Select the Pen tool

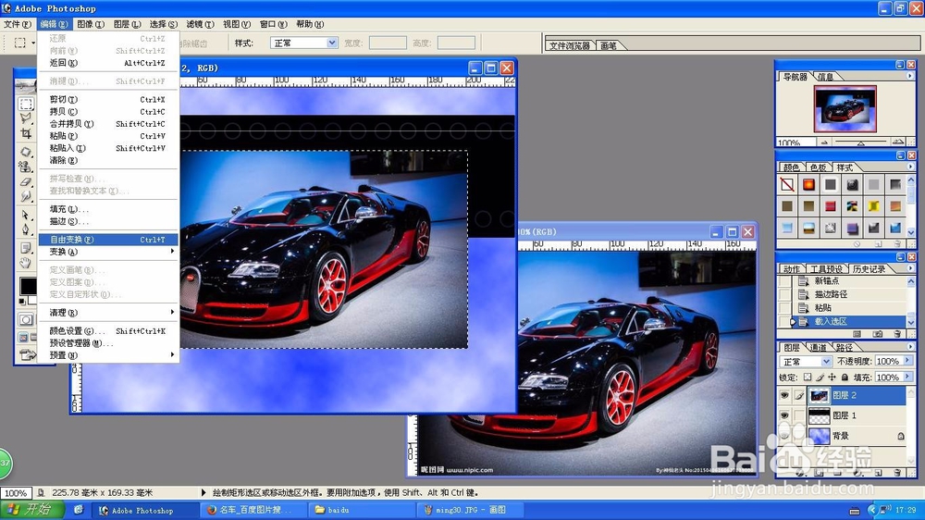[25, 229]
